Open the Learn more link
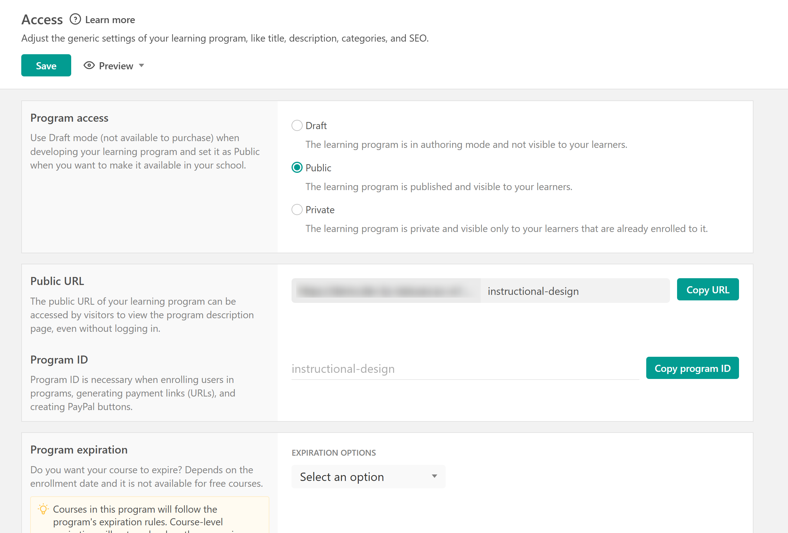Viewport: 788px width, 533px height. click(110, 20)
